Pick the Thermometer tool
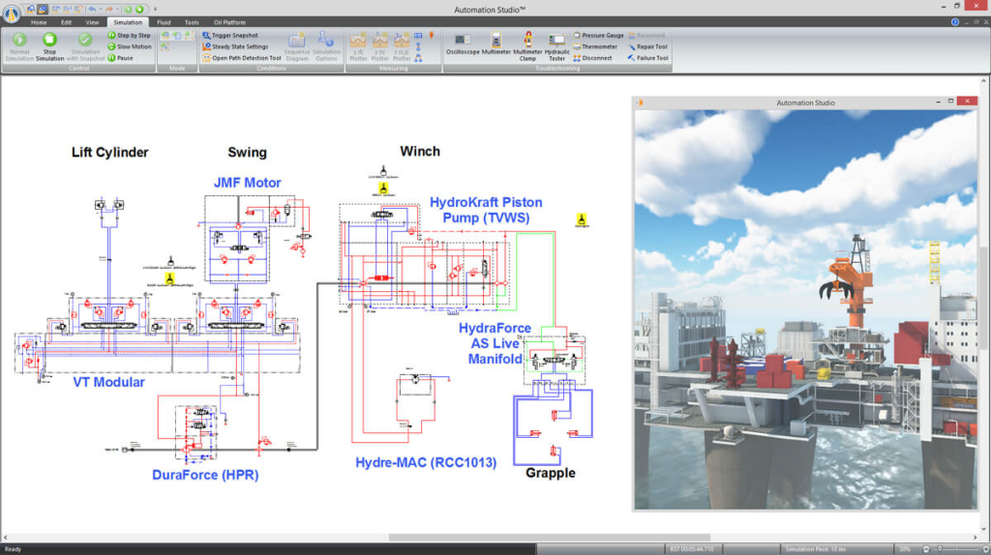The image size is (991, 555). tap(595, 46)
